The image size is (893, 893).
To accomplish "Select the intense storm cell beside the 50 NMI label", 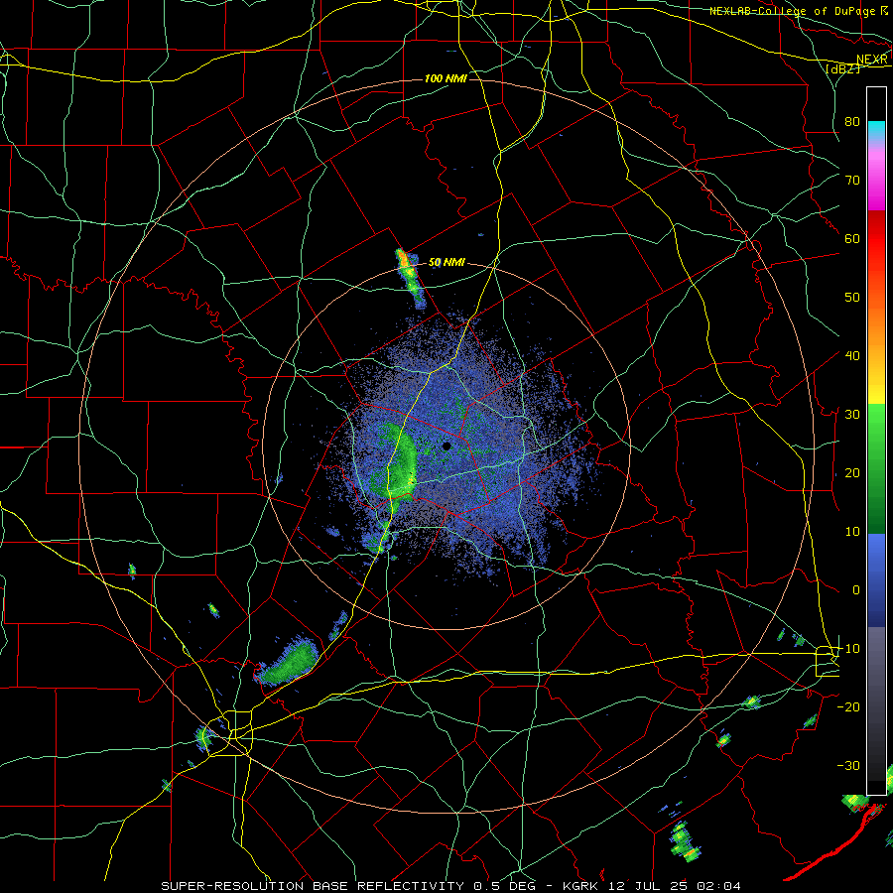I will pos(410,278).
